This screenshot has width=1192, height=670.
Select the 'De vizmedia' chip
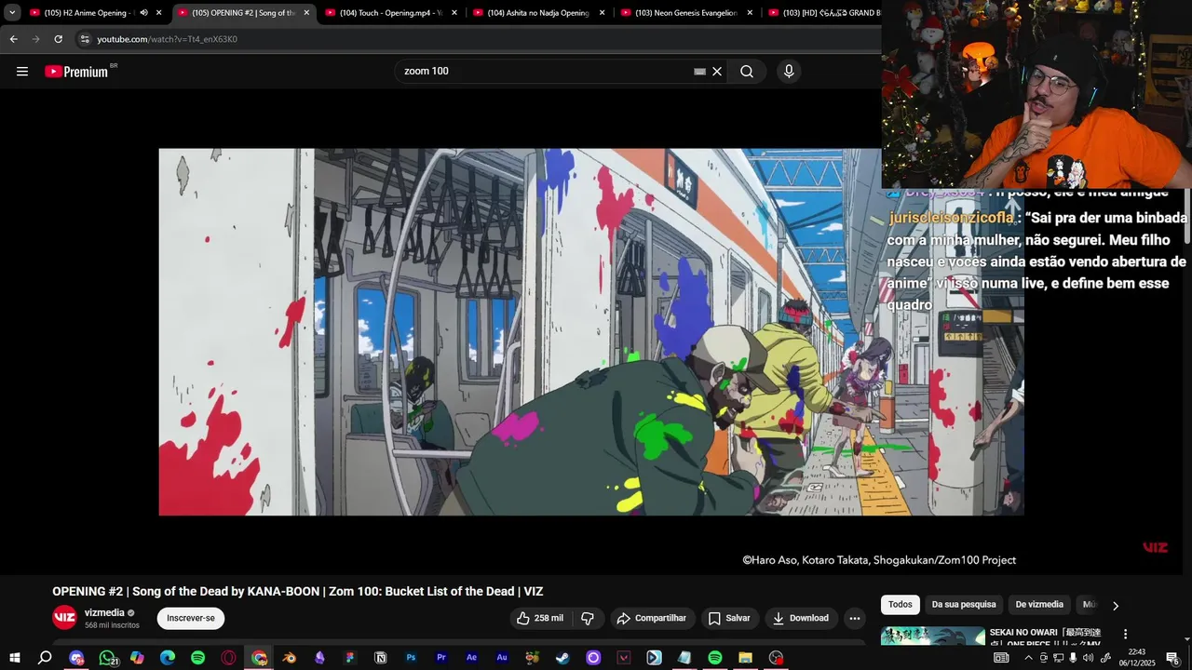point(1039,605)
